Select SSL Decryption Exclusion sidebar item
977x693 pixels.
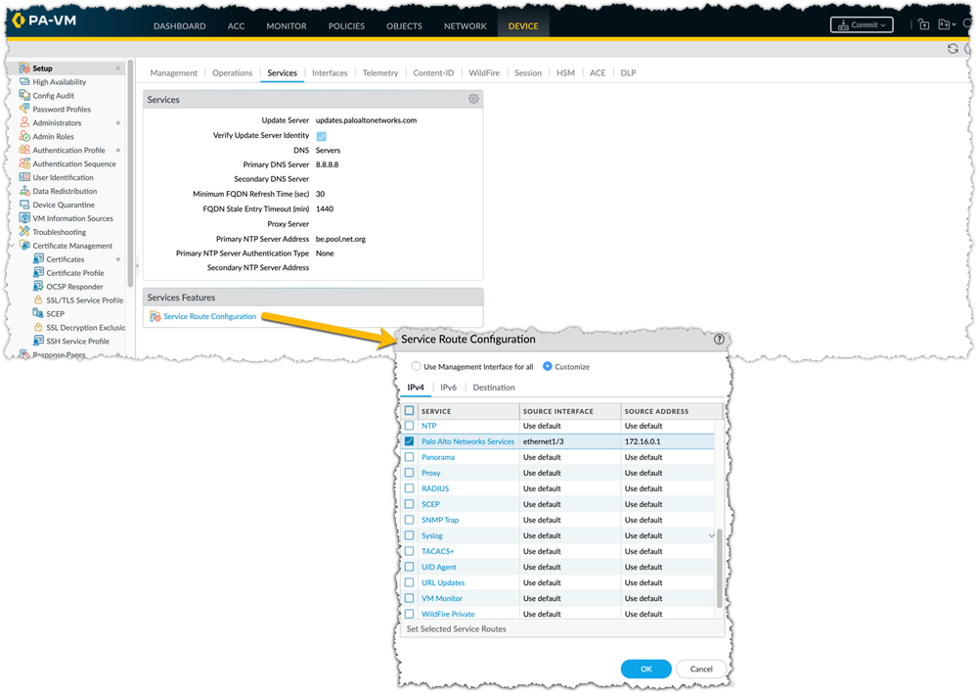85,328
